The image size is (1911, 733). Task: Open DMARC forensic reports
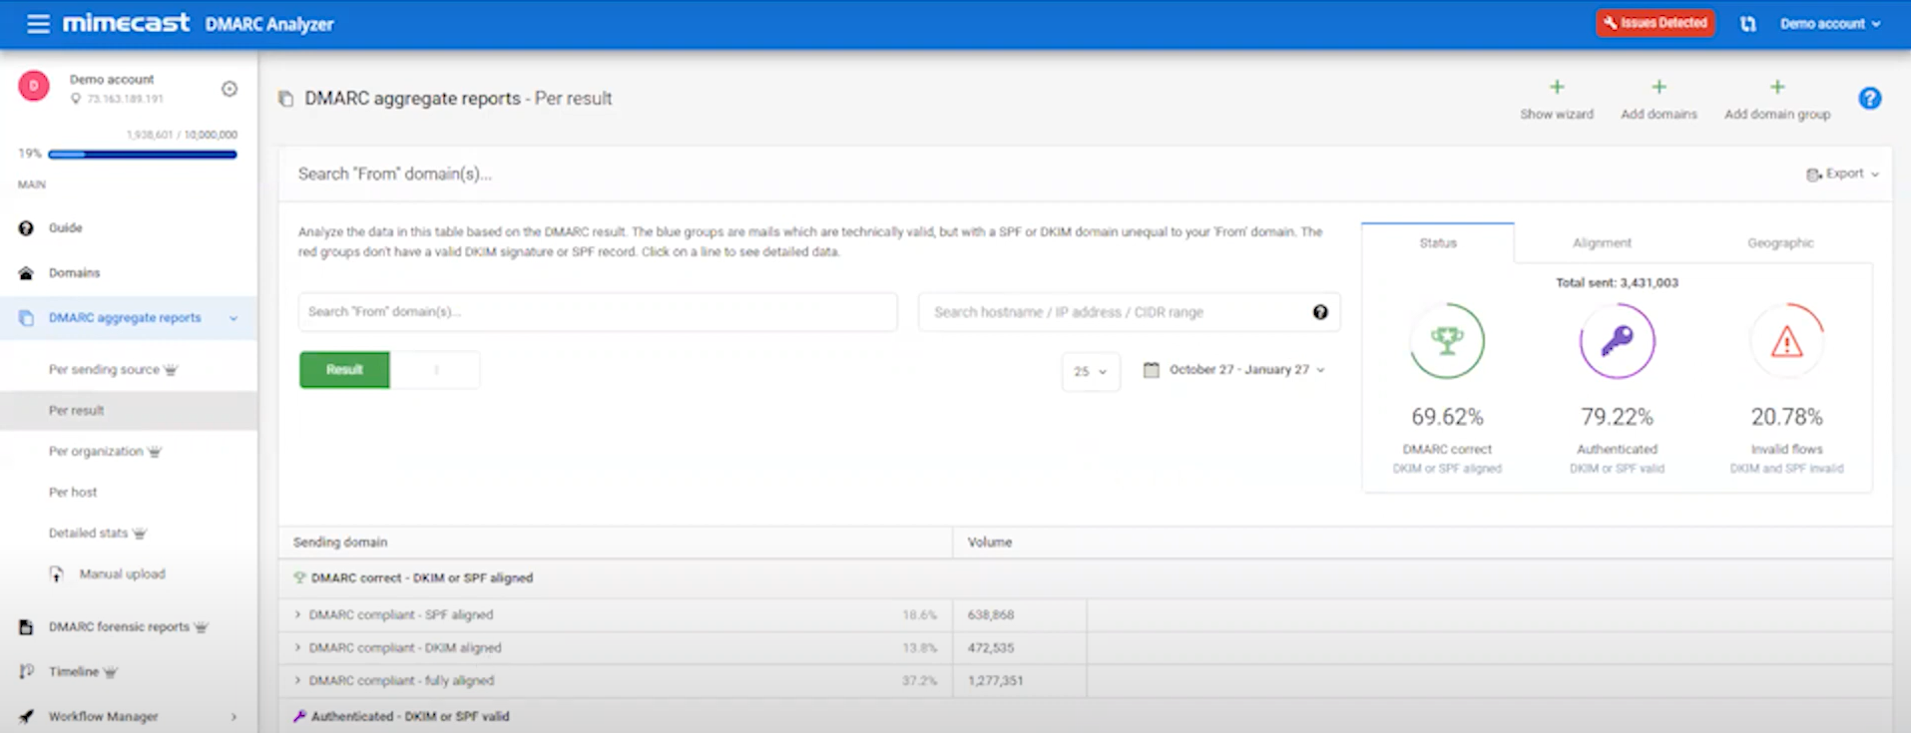[x=119, y=627]
